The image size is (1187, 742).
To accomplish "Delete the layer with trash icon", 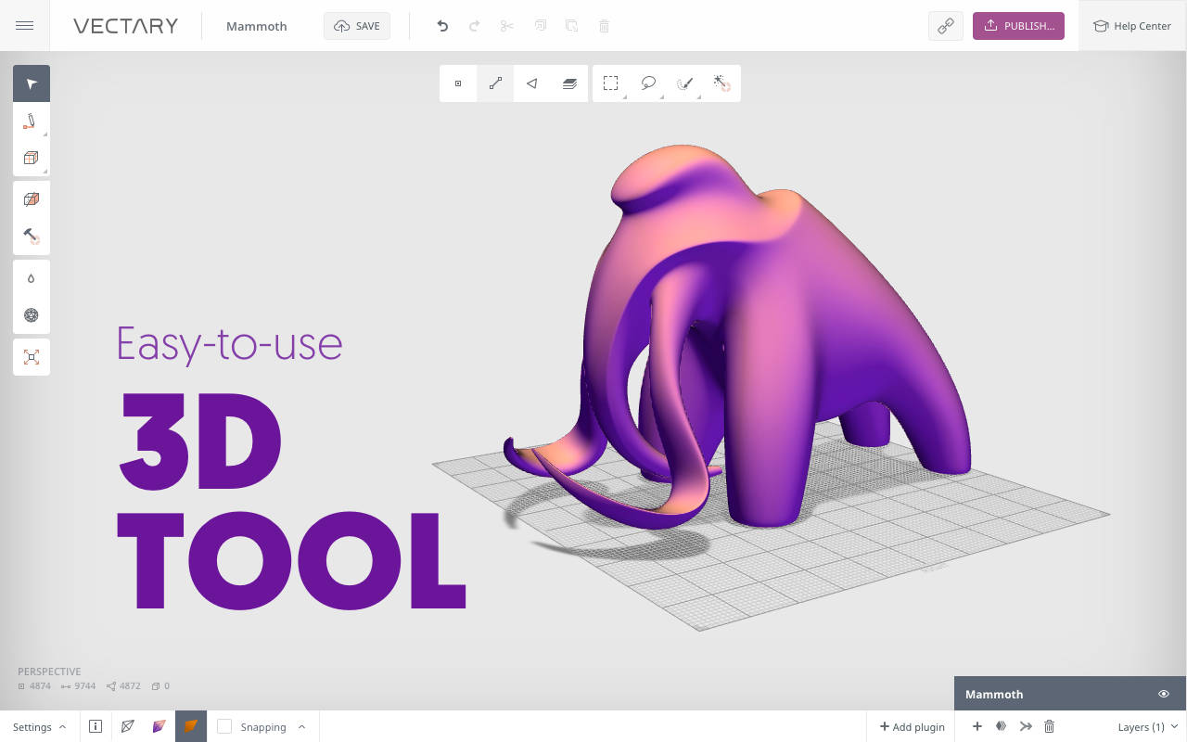I will [1050, 726].
